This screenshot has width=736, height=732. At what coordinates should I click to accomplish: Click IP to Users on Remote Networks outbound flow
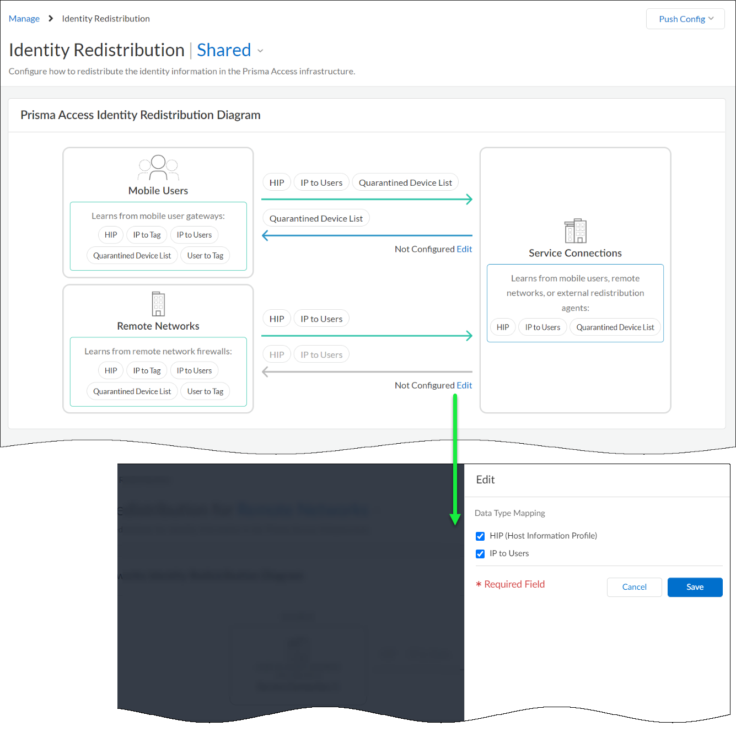[321, 319]
